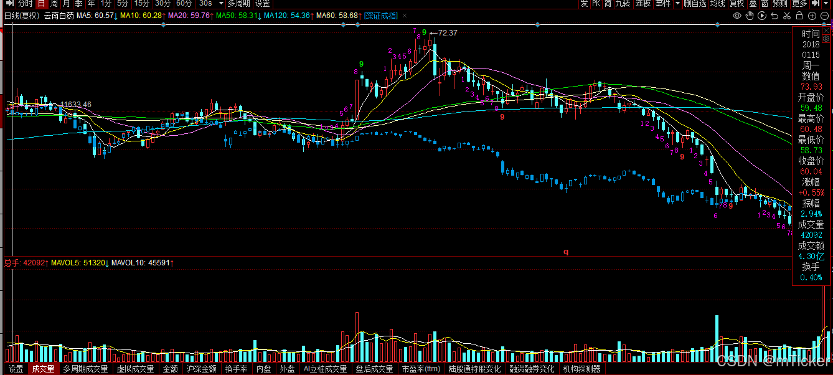Select the 多周期成交量 indicator tab
This screenshot has width=833, height=375.
(85, 369)
